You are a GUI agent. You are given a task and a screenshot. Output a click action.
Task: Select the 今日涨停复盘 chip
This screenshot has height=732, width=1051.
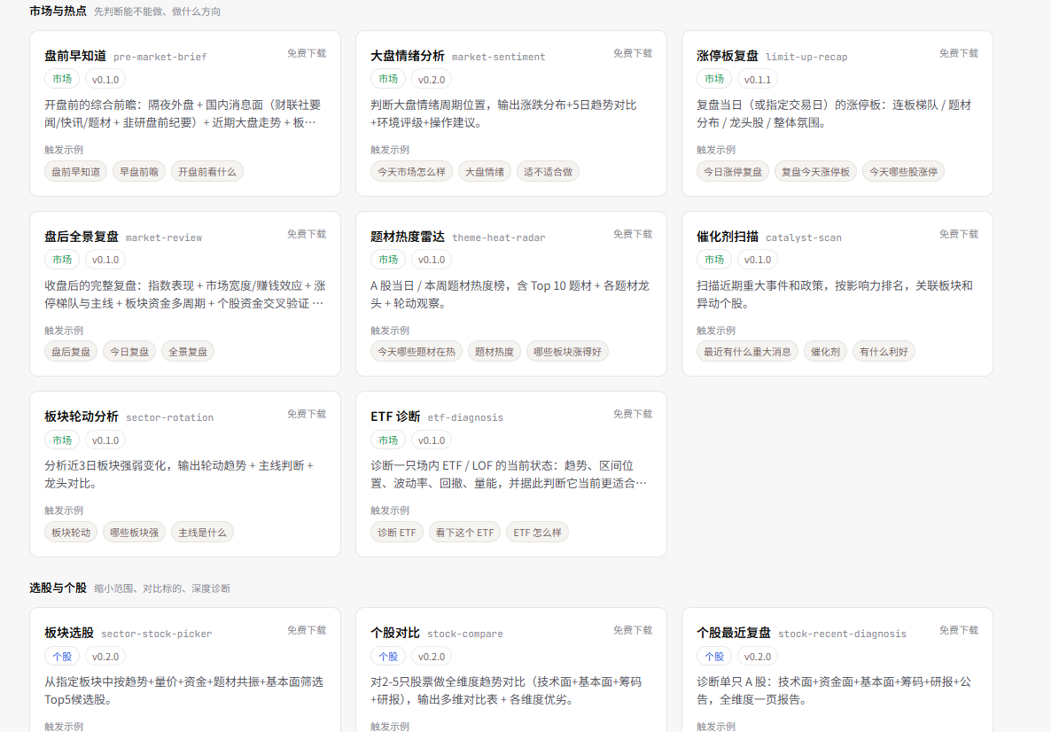(733, 172)
